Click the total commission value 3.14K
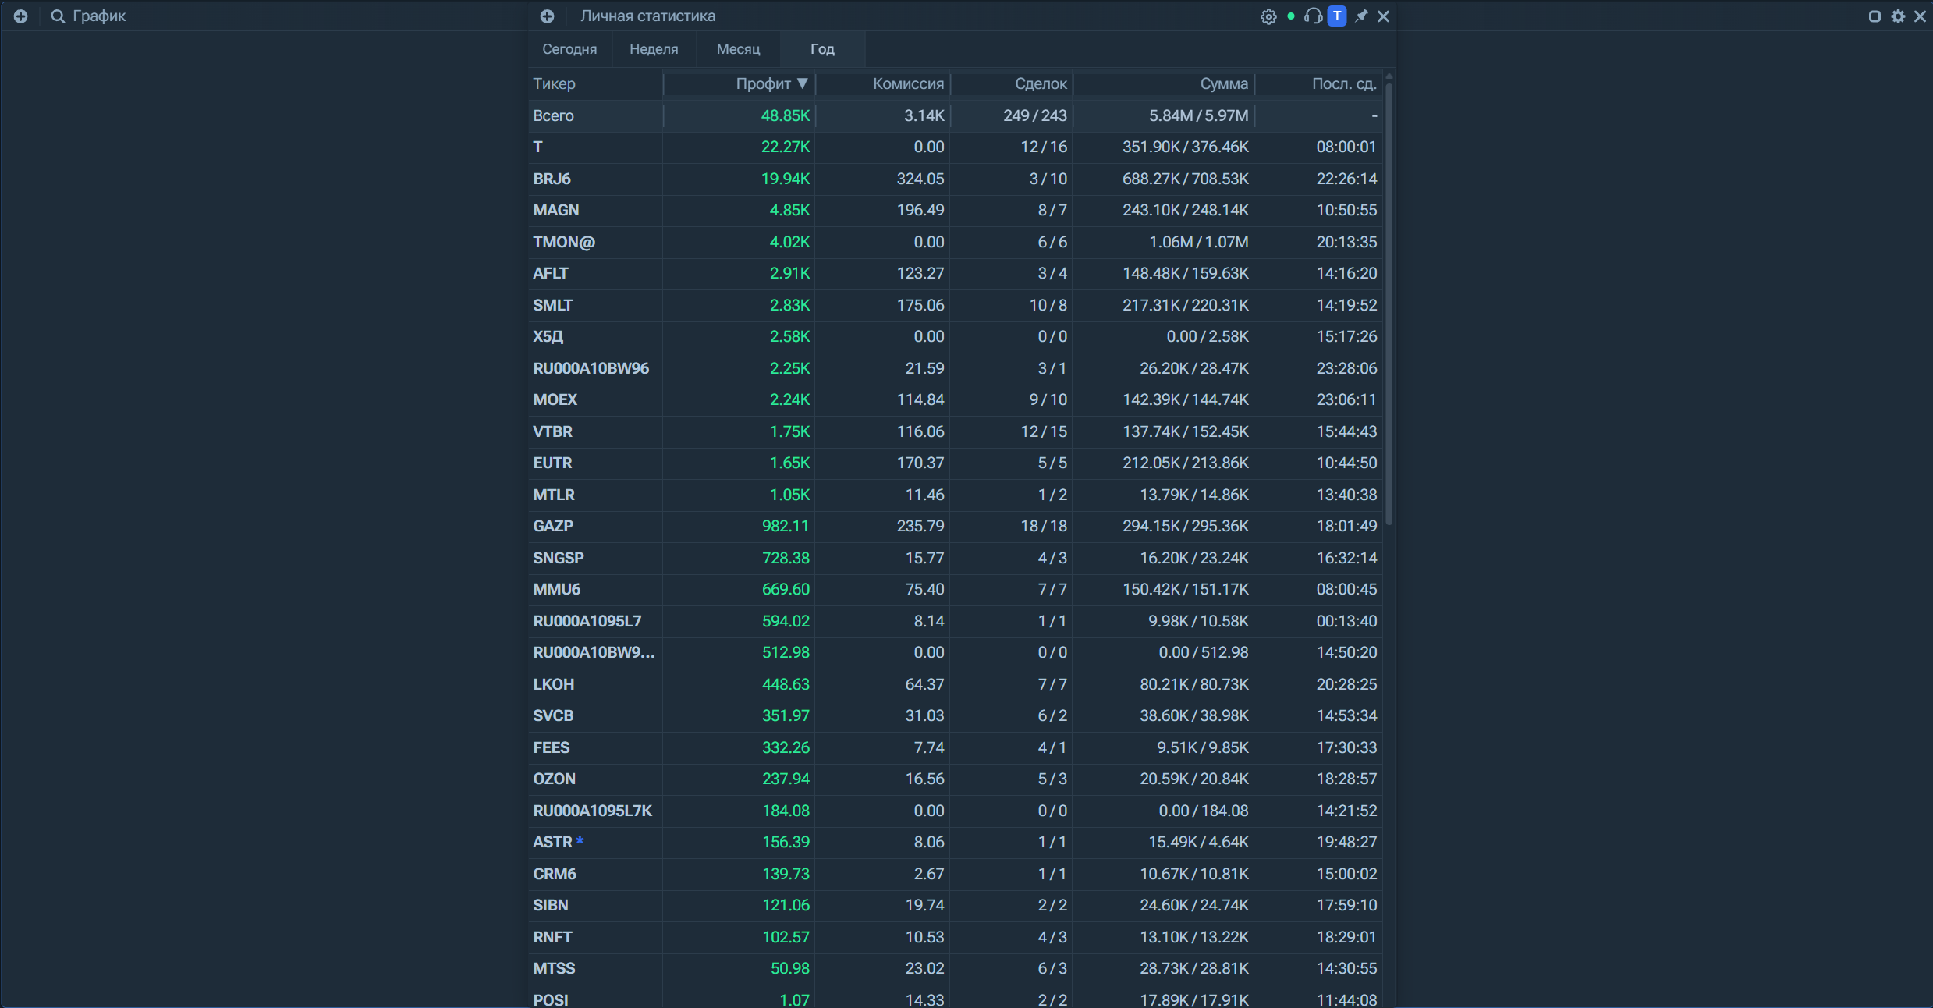 click(x=924, y=115)
